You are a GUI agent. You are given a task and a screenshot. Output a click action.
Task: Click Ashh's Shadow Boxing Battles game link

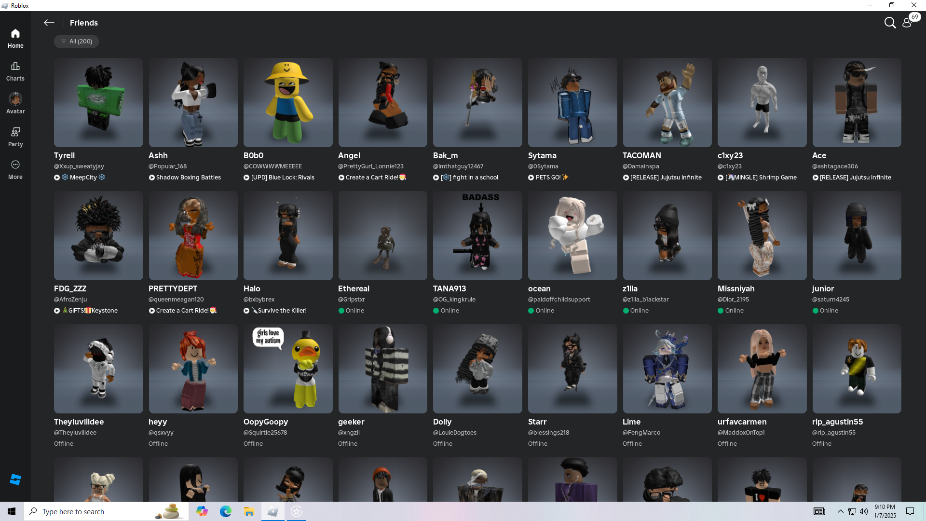click(188, 178)
